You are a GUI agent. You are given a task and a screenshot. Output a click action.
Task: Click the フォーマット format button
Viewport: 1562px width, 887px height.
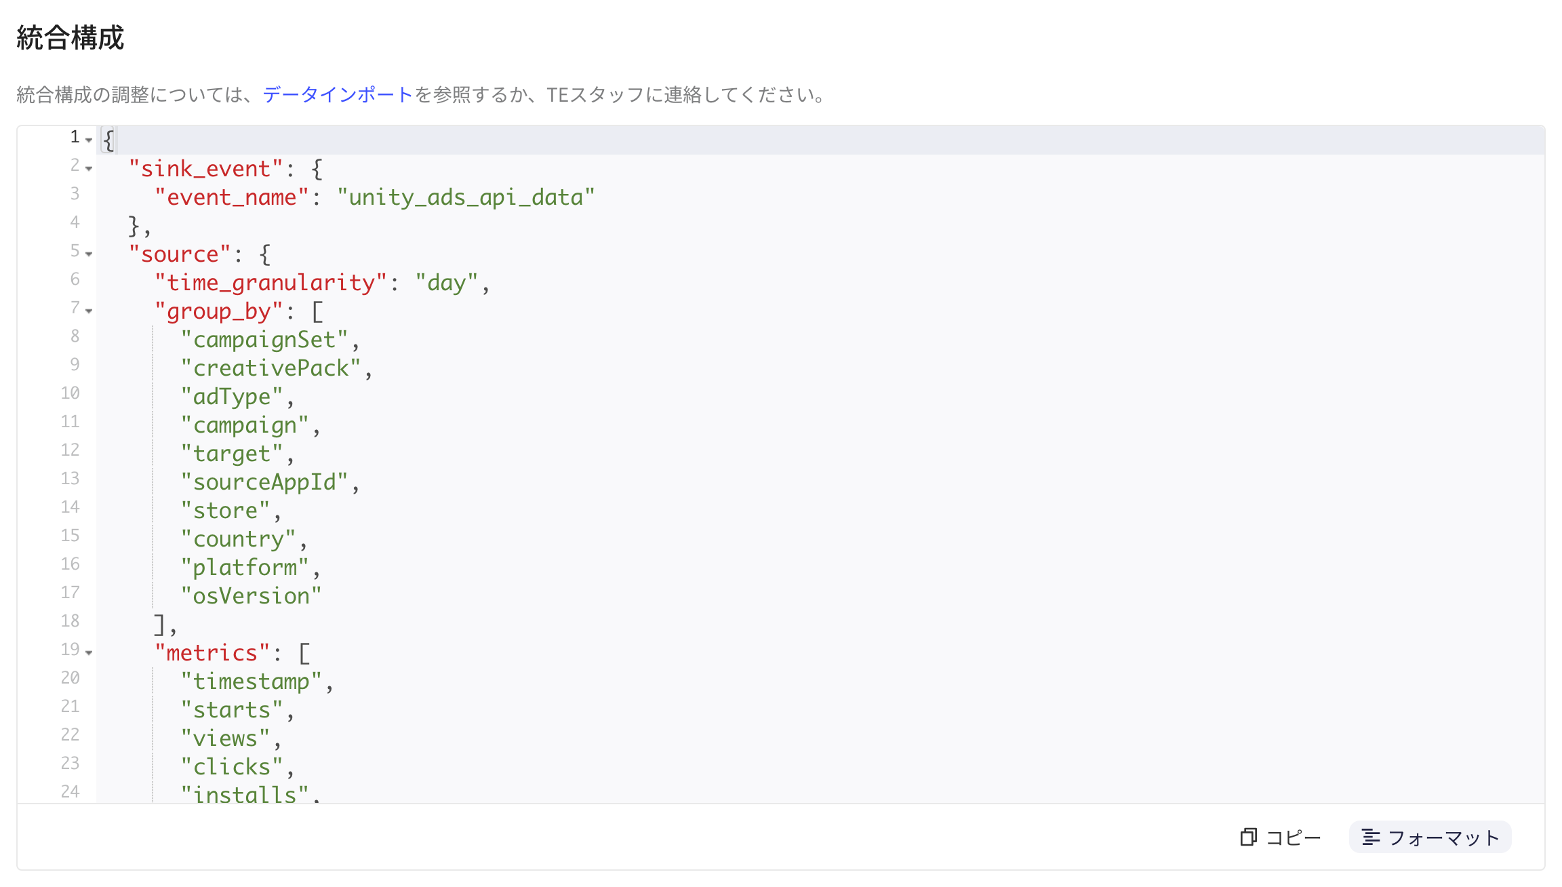coord(1430,837)
